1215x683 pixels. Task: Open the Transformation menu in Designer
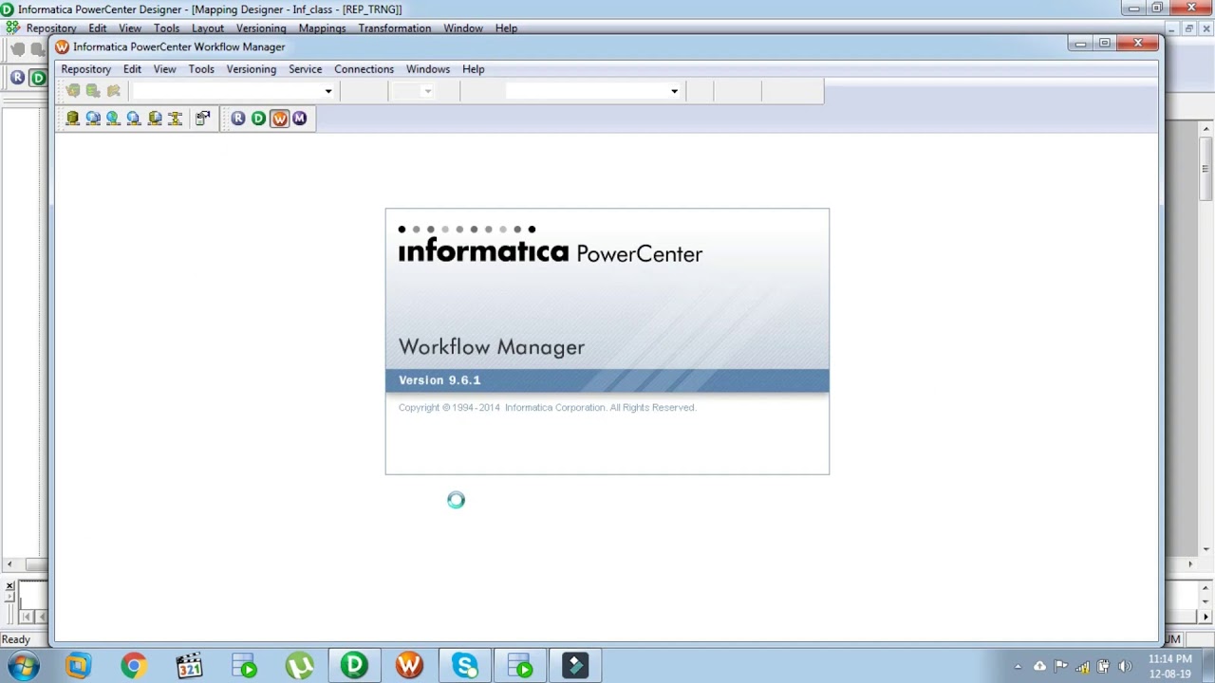point(395,28)
